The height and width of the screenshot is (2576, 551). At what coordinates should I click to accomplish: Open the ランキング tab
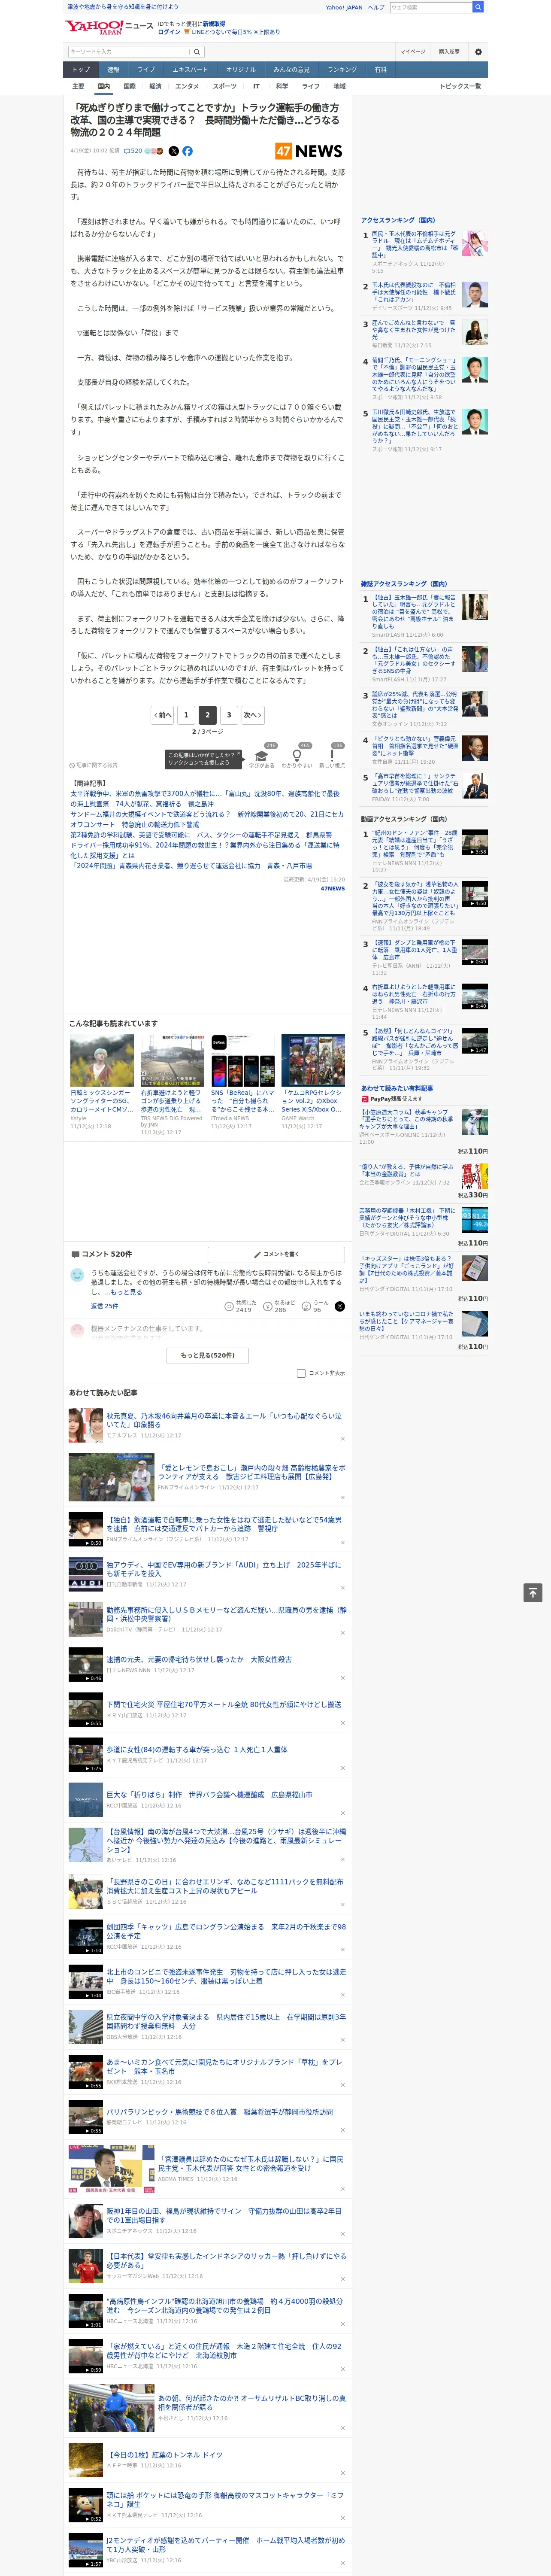pos(342,70)
